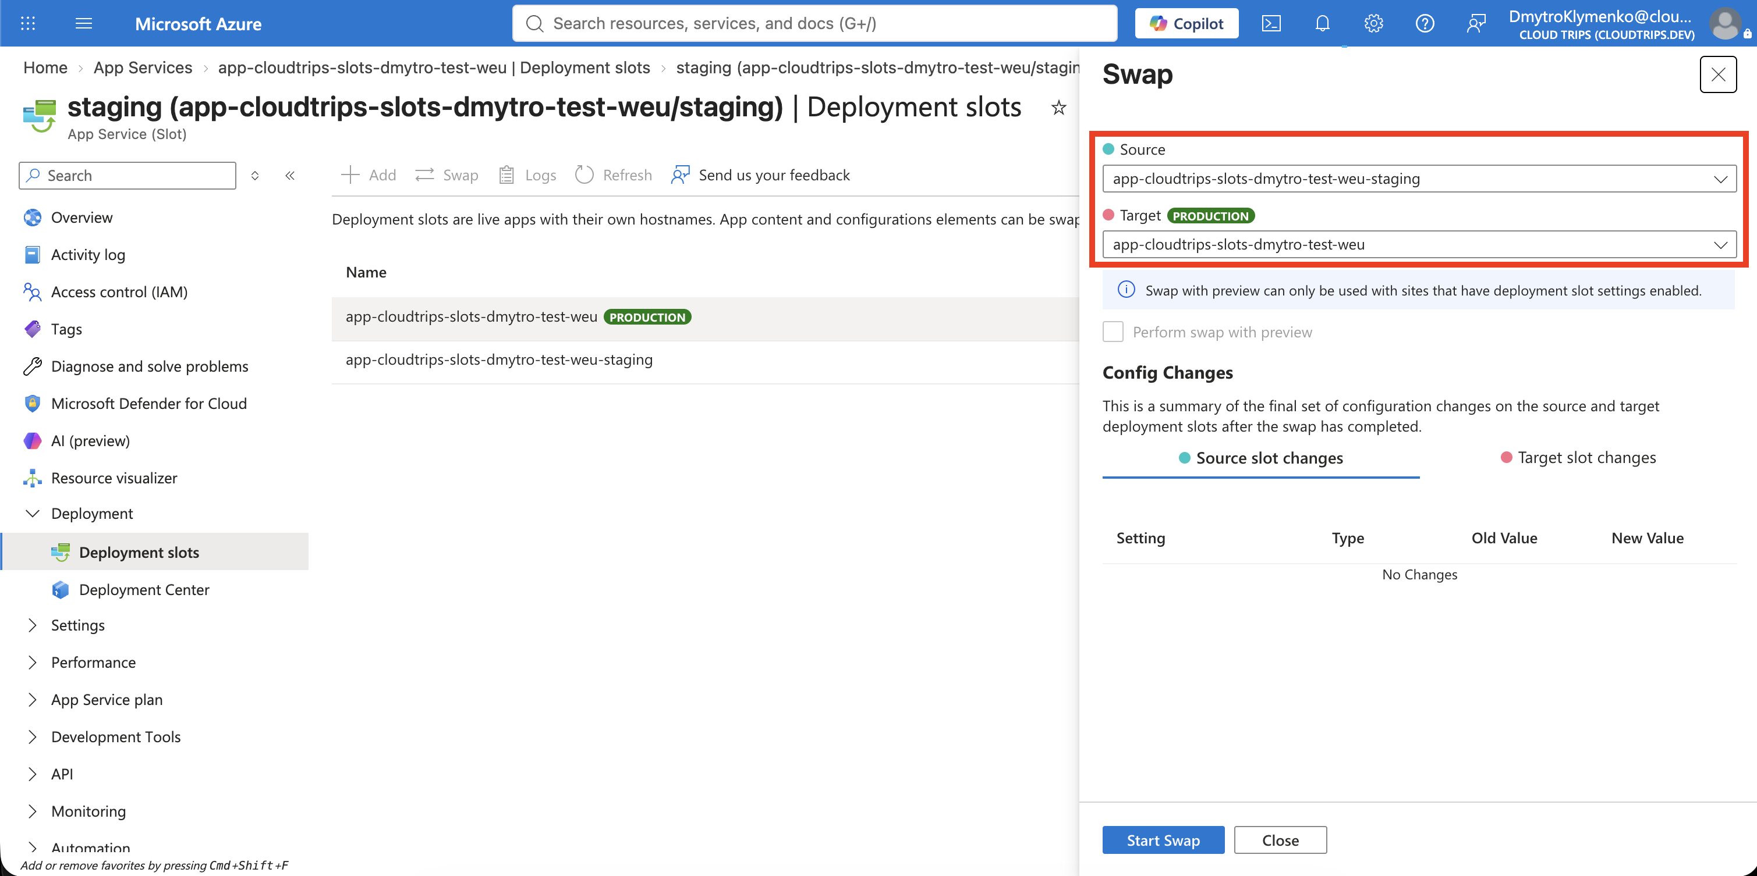Click the Type column header in Config Changes
Image resolution: width=1757 pixels, height=876 pixels.
tap(1348, 538)
